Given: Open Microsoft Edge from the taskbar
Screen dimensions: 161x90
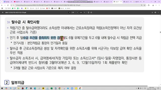Looking at the screenshot, I should coord(35,88).
